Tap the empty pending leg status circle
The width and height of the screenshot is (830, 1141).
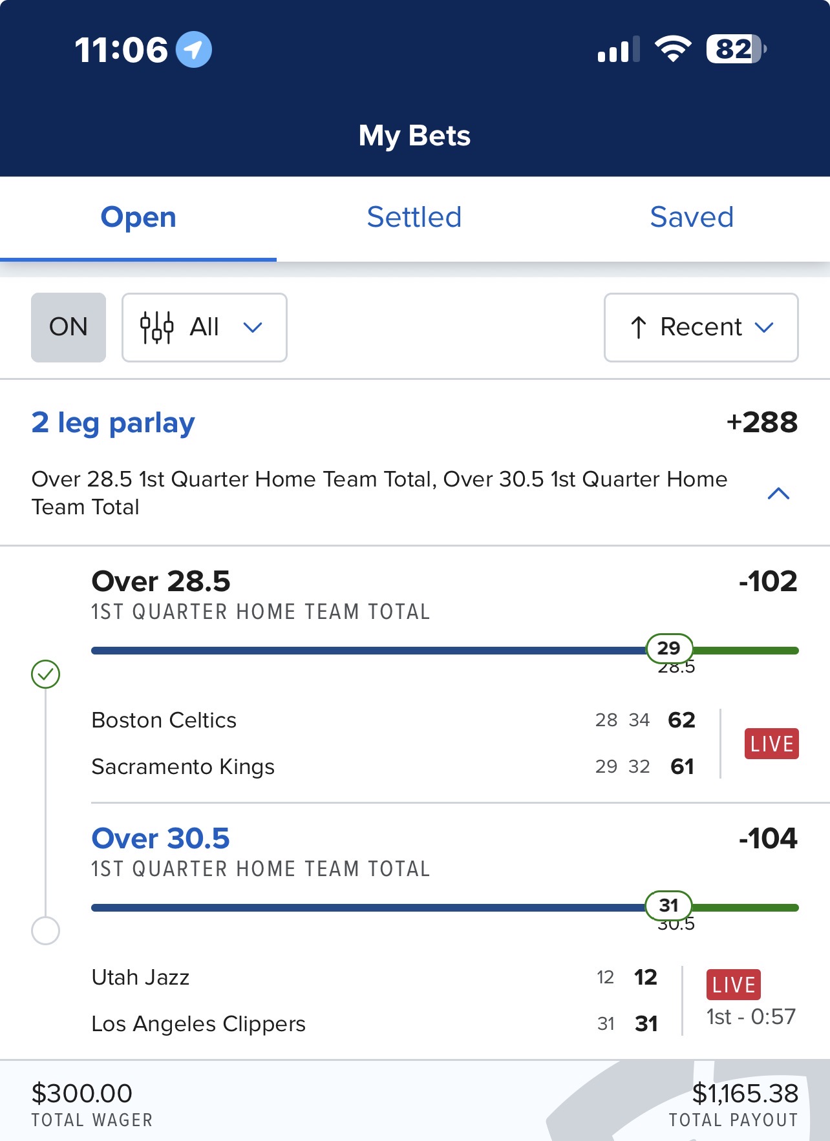tap(46, 930)
